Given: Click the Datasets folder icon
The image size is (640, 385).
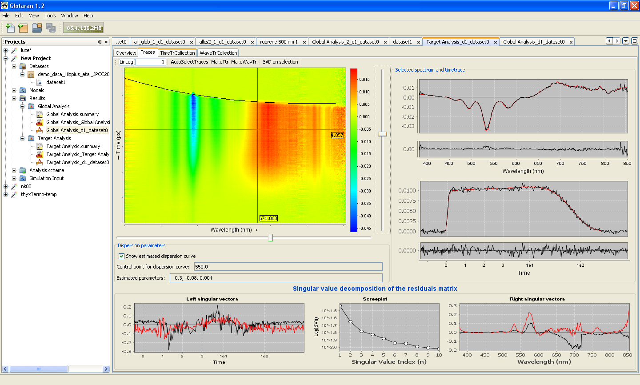Looking at the screenshot, I should (23, 66).
